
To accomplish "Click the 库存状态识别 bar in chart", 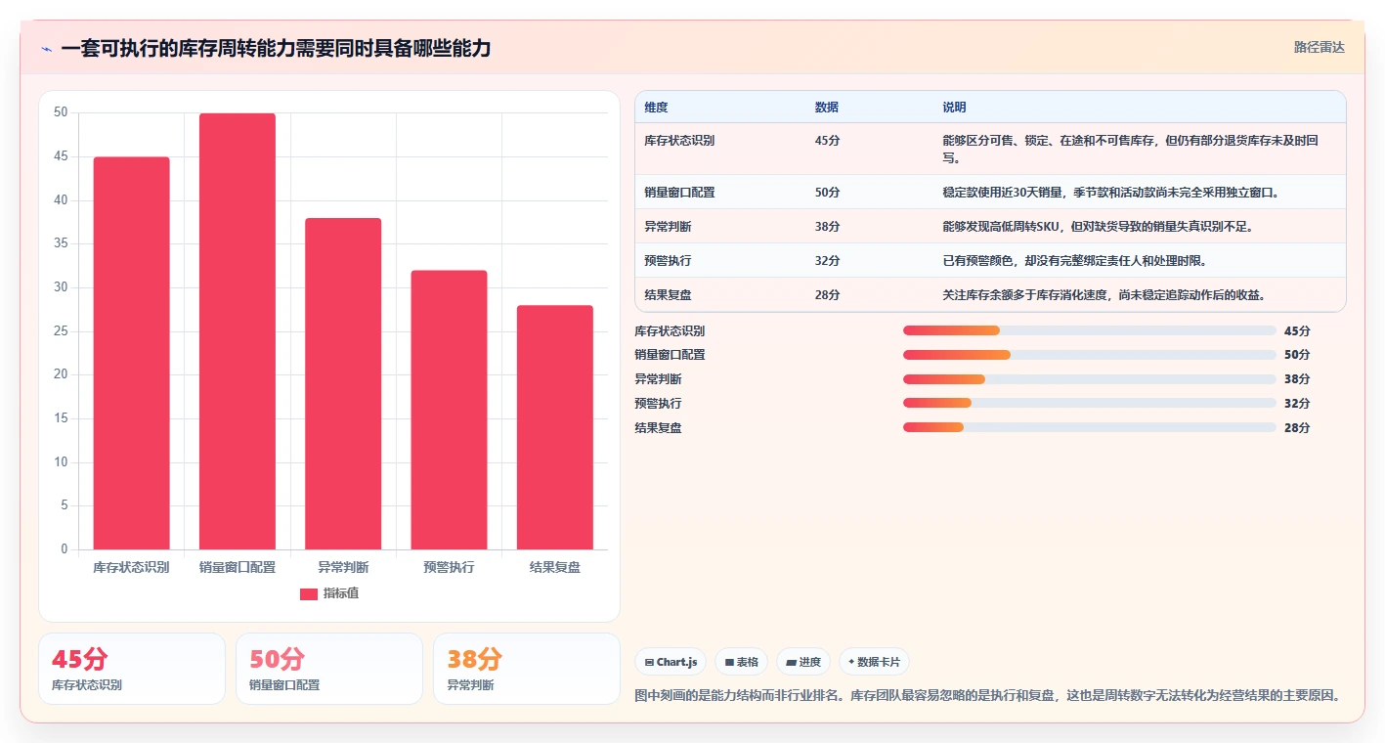I will pyautogui.click(x=131, y=353).
